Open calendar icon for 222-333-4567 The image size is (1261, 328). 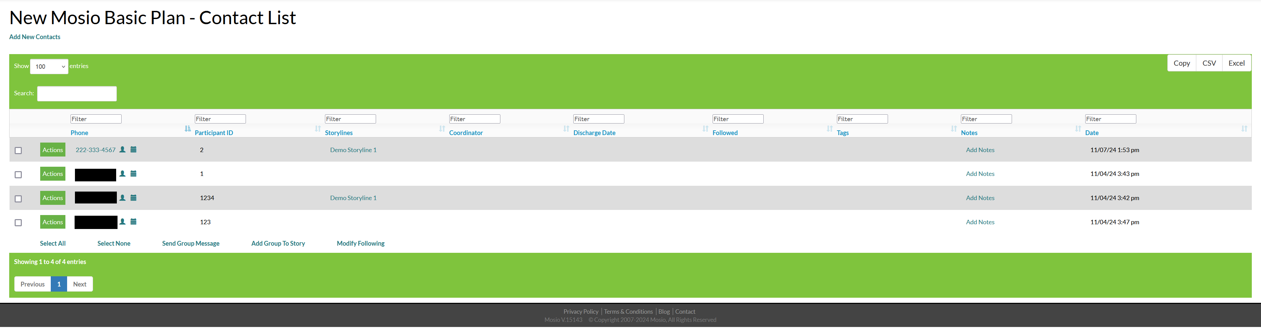point(133,150)
